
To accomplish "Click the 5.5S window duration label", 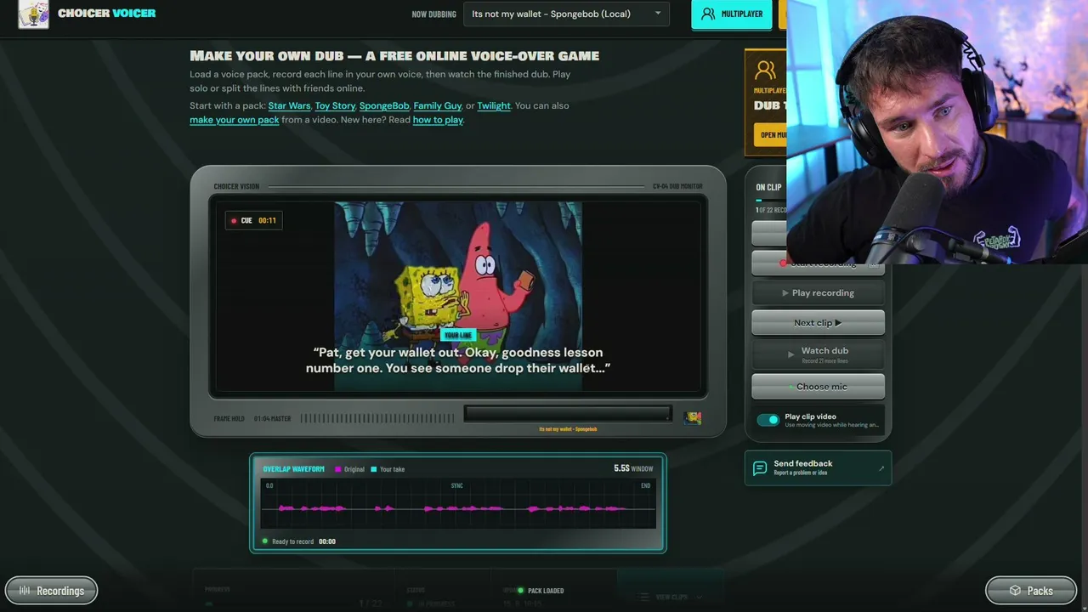I will pos(633,468).
